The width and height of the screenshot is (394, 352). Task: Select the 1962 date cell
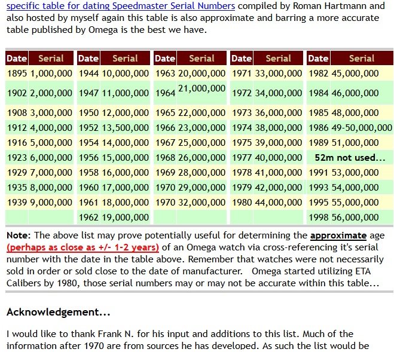tap(88, 217)
